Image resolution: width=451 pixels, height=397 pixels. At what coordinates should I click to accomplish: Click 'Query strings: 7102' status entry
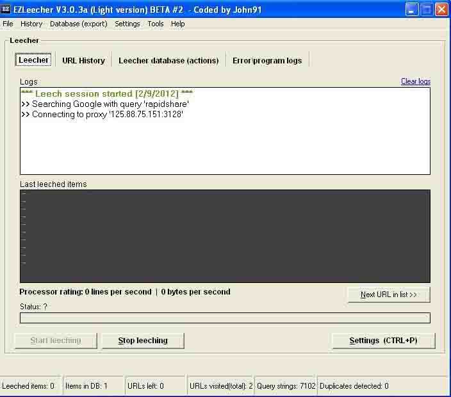pyautogui.click(x=286, y=385)
